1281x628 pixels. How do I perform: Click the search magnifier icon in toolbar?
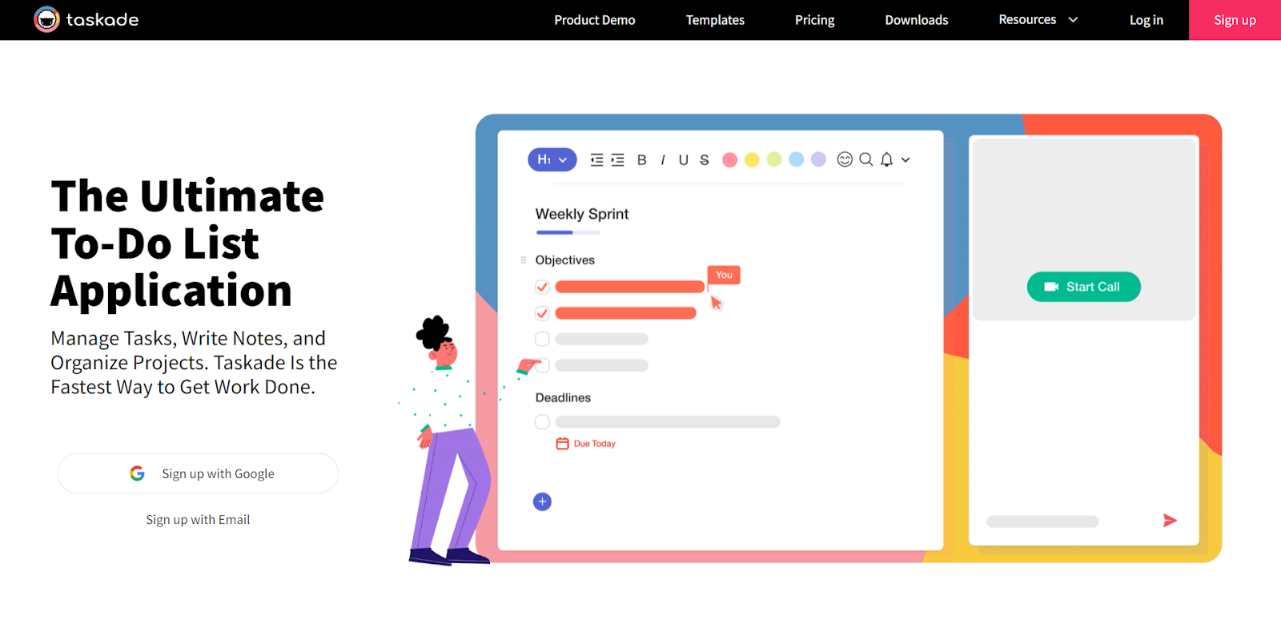tap(866, 159)
